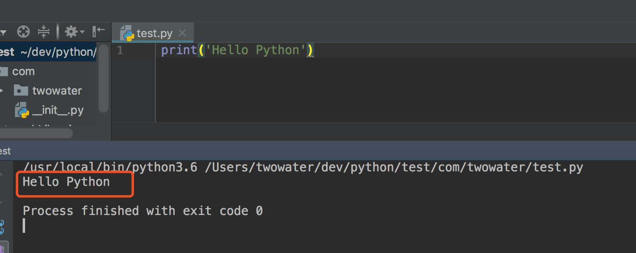Click the __init__.py Python file icon
This screenshot has height=253, width=636.
tap(22, 110)
